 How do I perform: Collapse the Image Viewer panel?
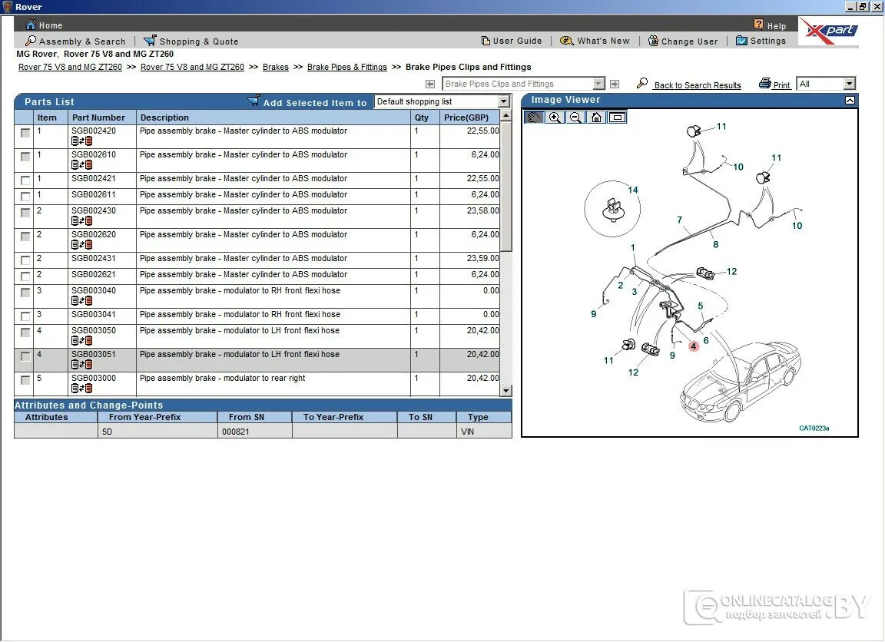coord(850,101)
